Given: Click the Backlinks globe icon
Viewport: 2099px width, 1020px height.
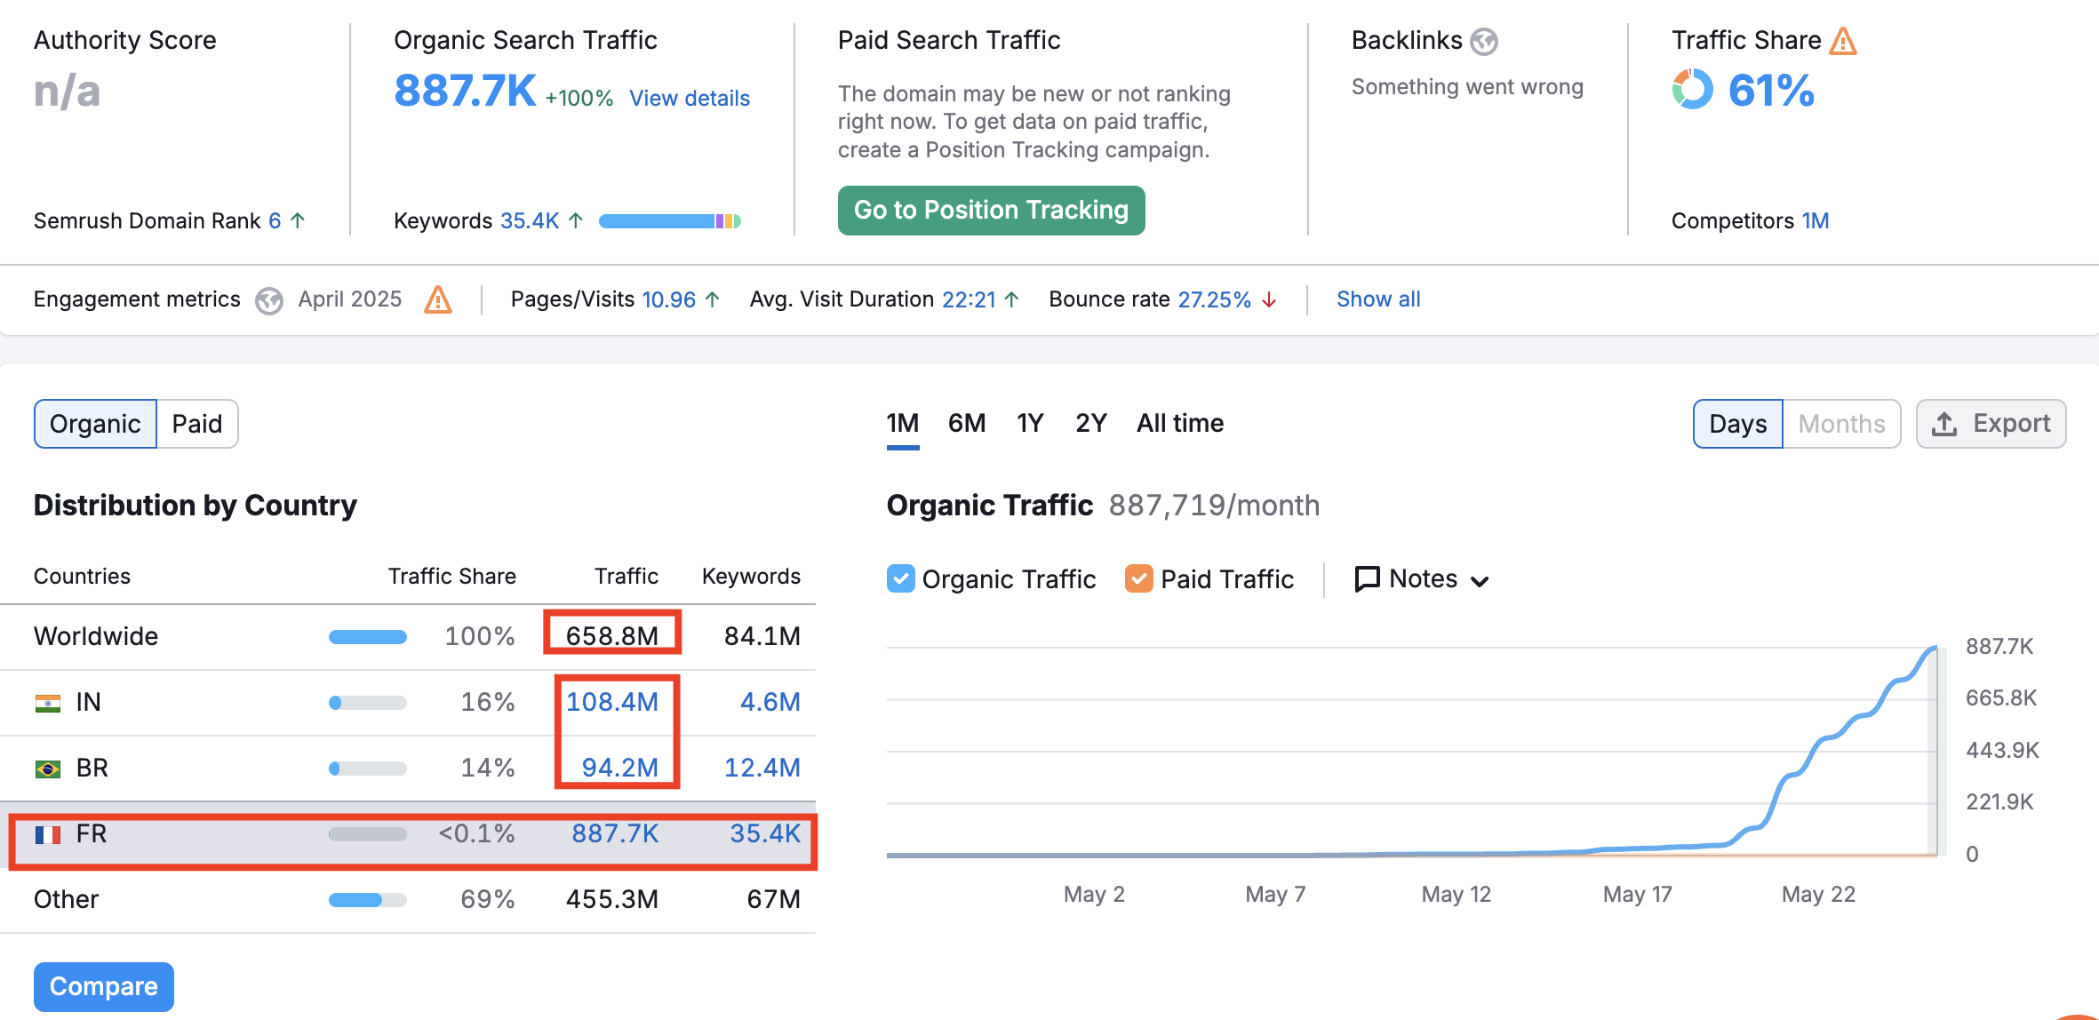Looking at the screenshot, I should coord(1483,41).
